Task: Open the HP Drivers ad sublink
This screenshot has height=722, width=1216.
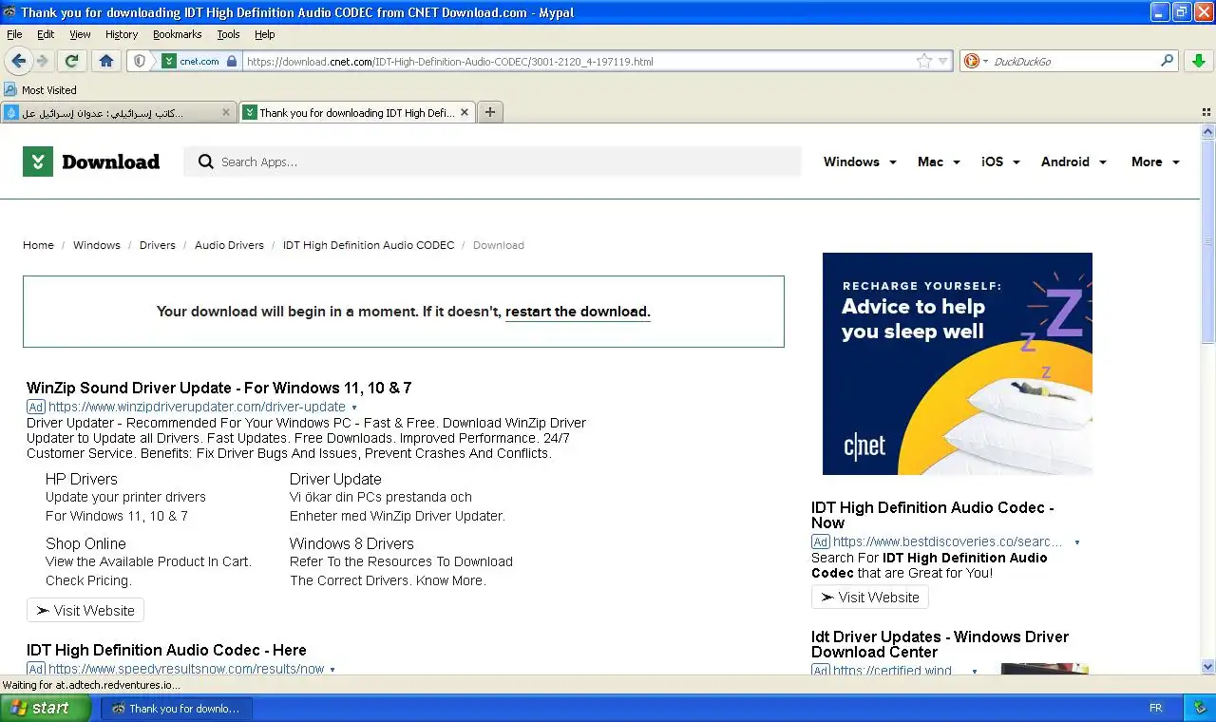Action: click(82, 479)
